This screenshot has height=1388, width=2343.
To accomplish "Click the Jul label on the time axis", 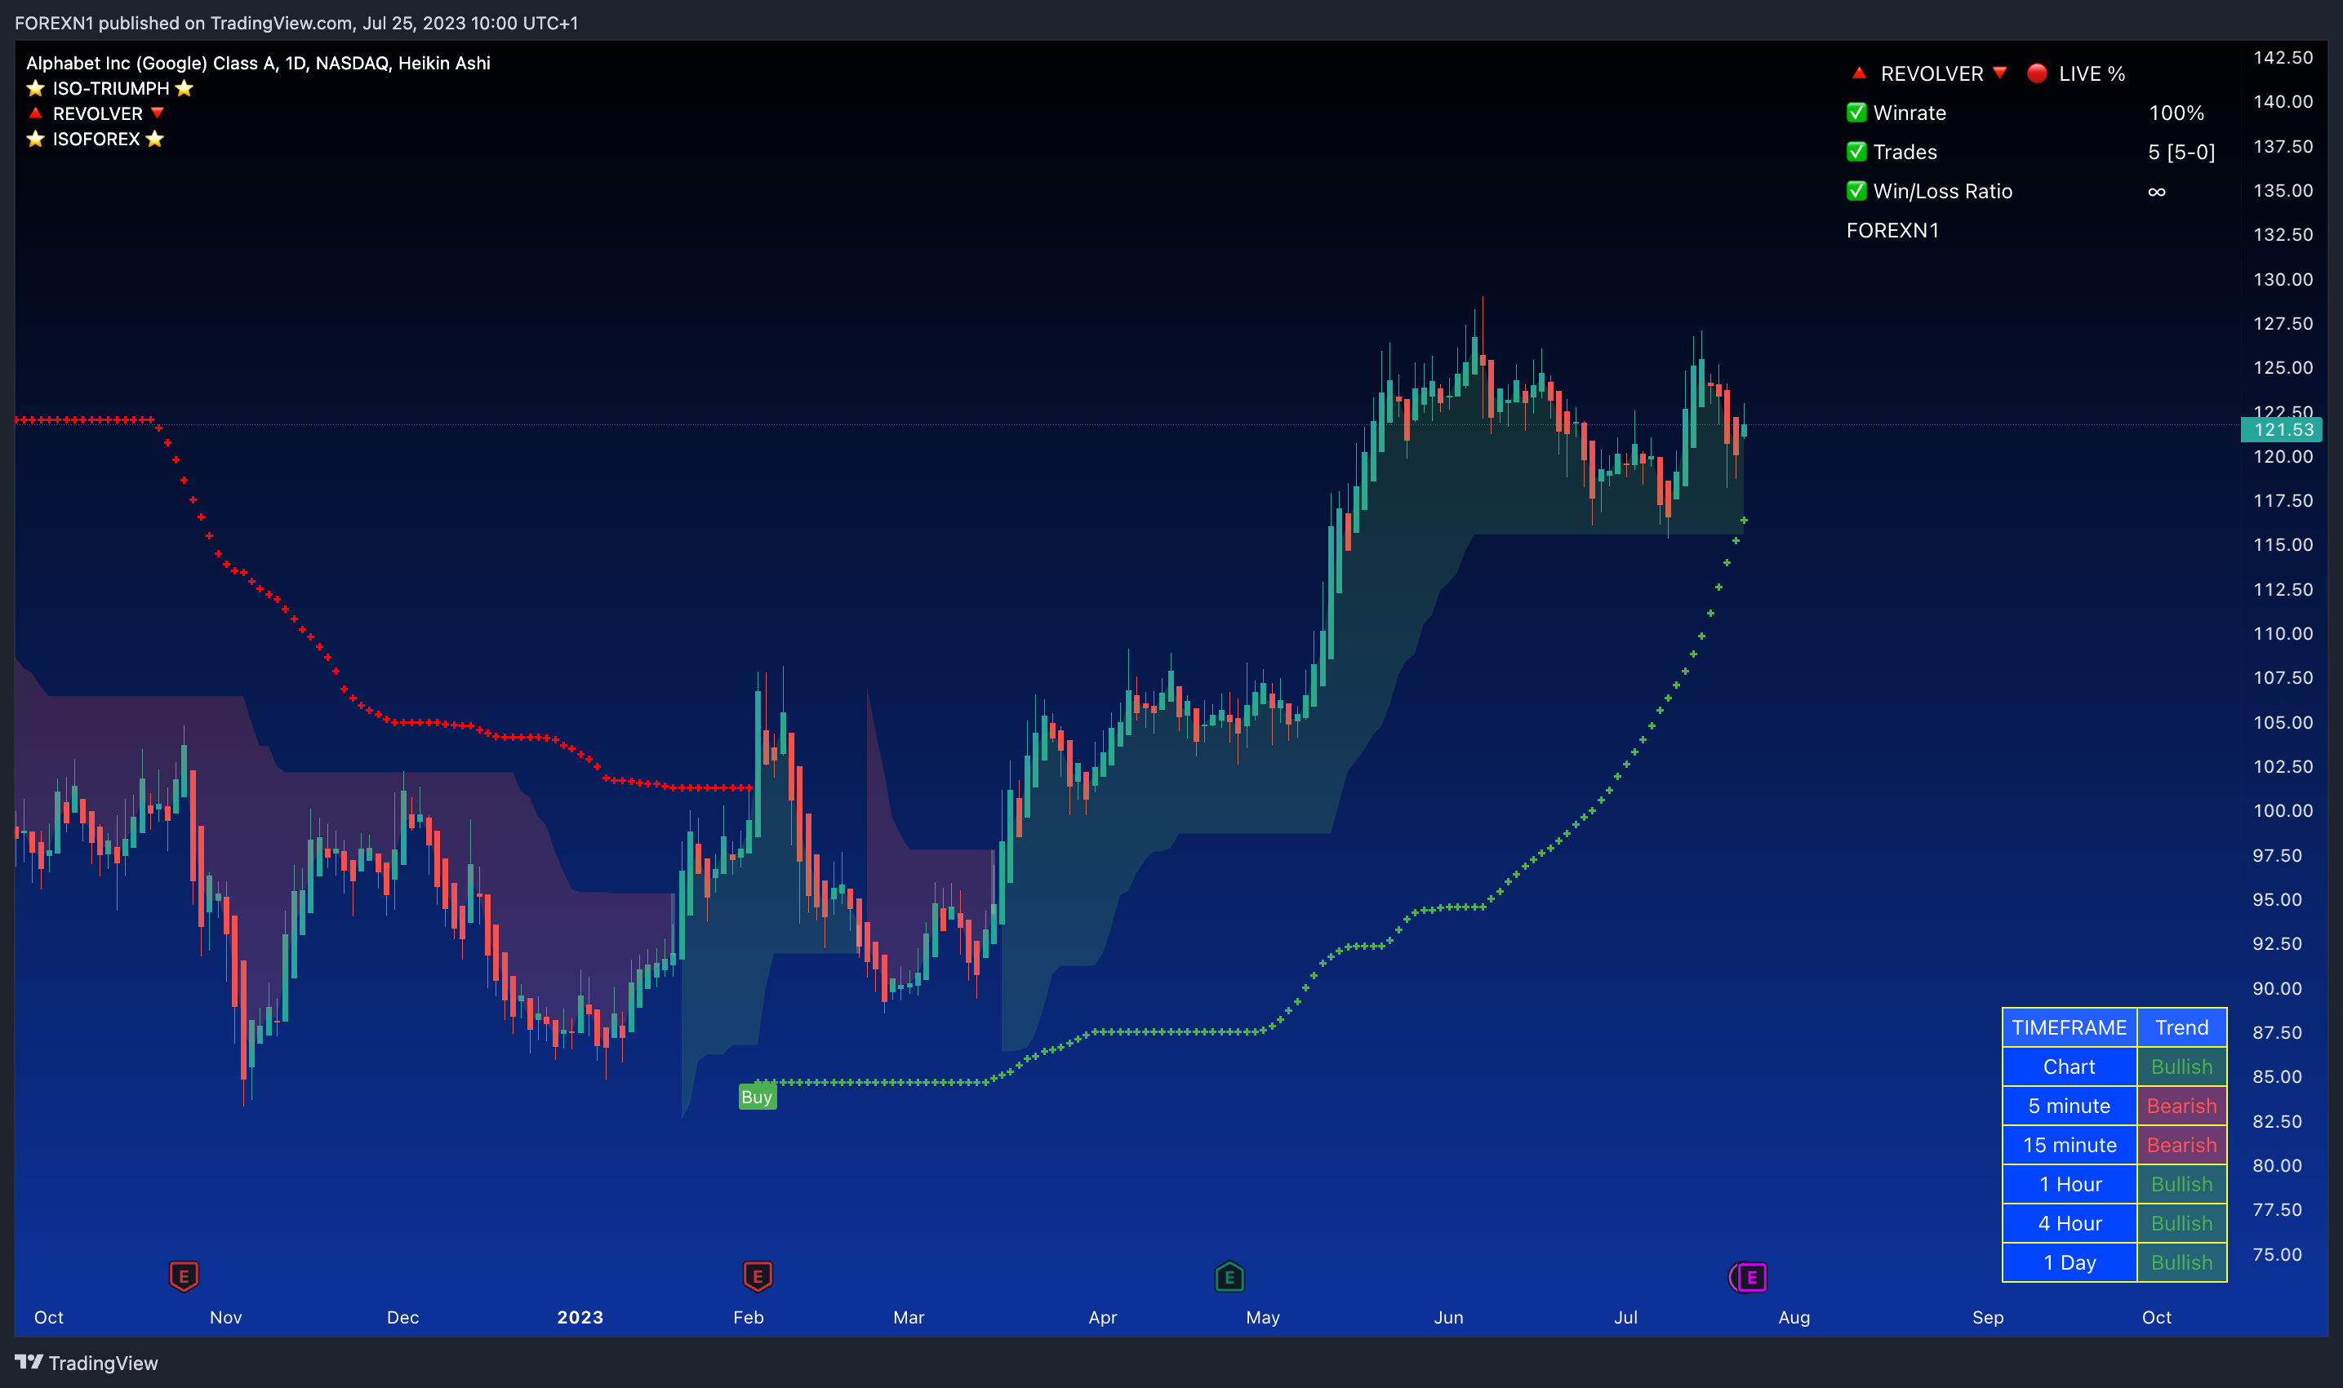I will pyautogui.click(x=1625, y=1317).
